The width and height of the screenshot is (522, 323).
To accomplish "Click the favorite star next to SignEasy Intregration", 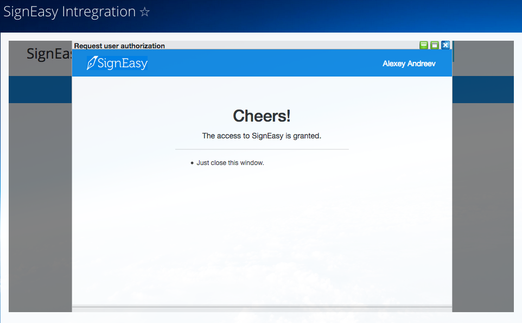I will [144, 12].
